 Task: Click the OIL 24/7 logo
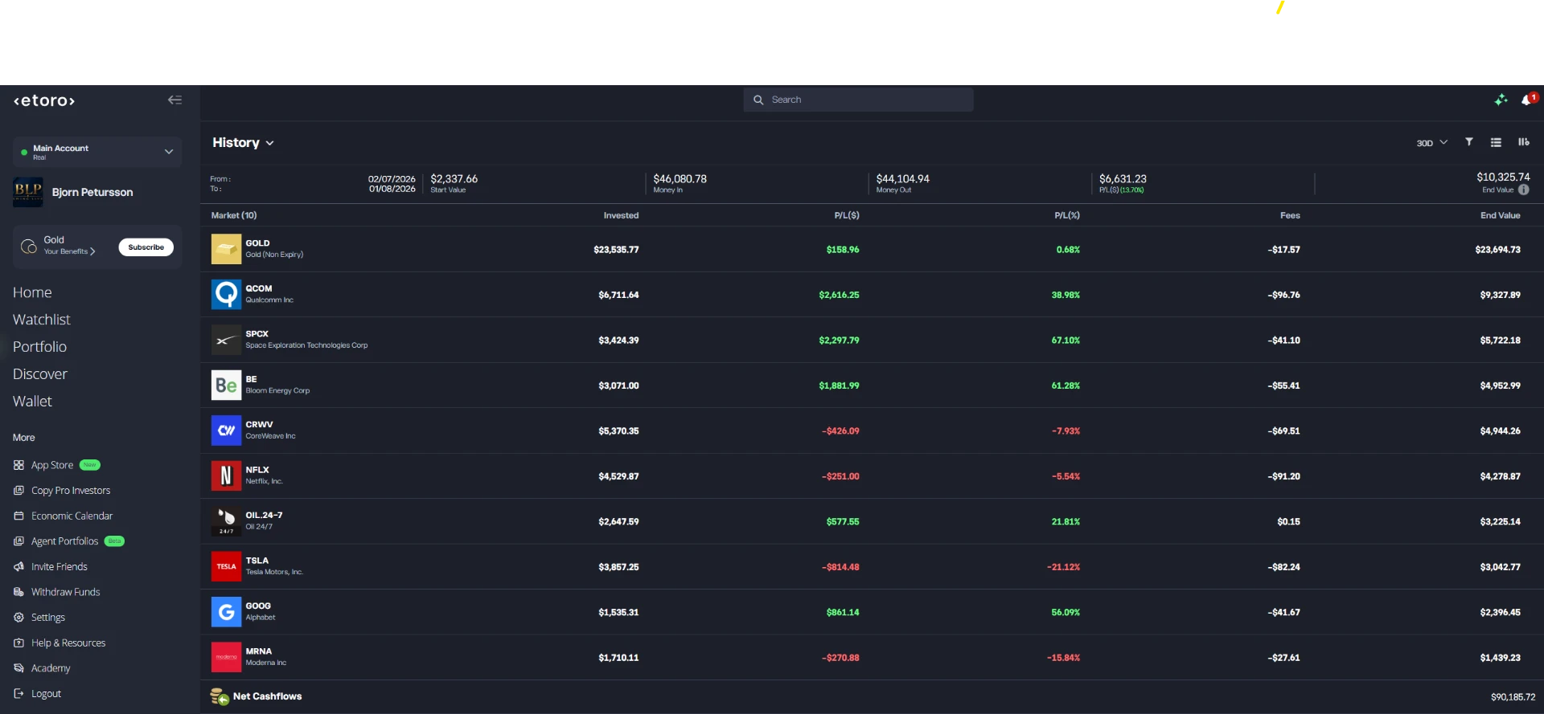tap(226, 521)
